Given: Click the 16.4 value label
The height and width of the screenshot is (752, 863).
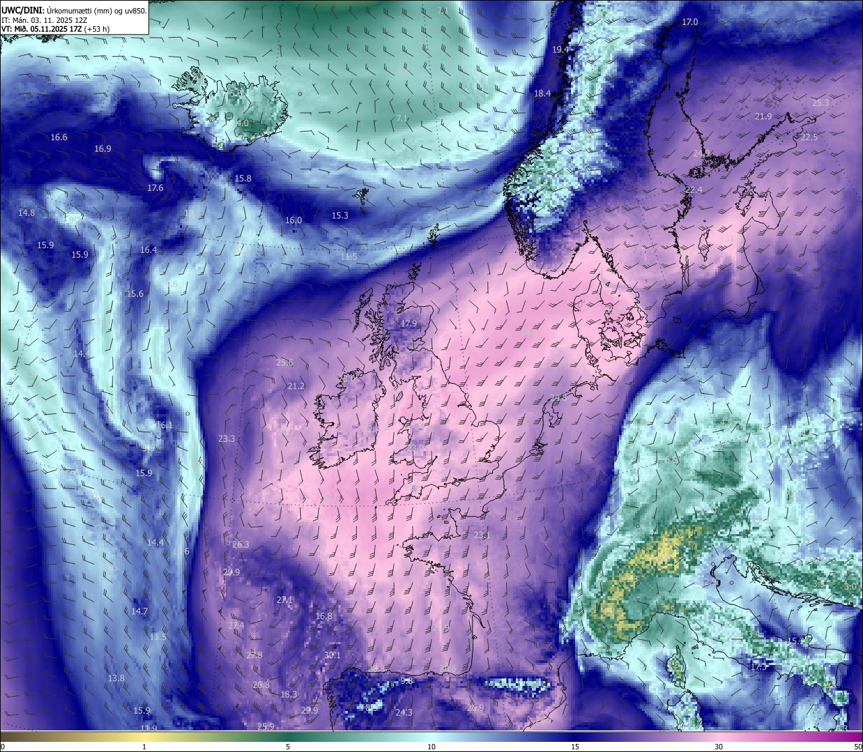Looking at the screenshot, I should coord(148,250).
